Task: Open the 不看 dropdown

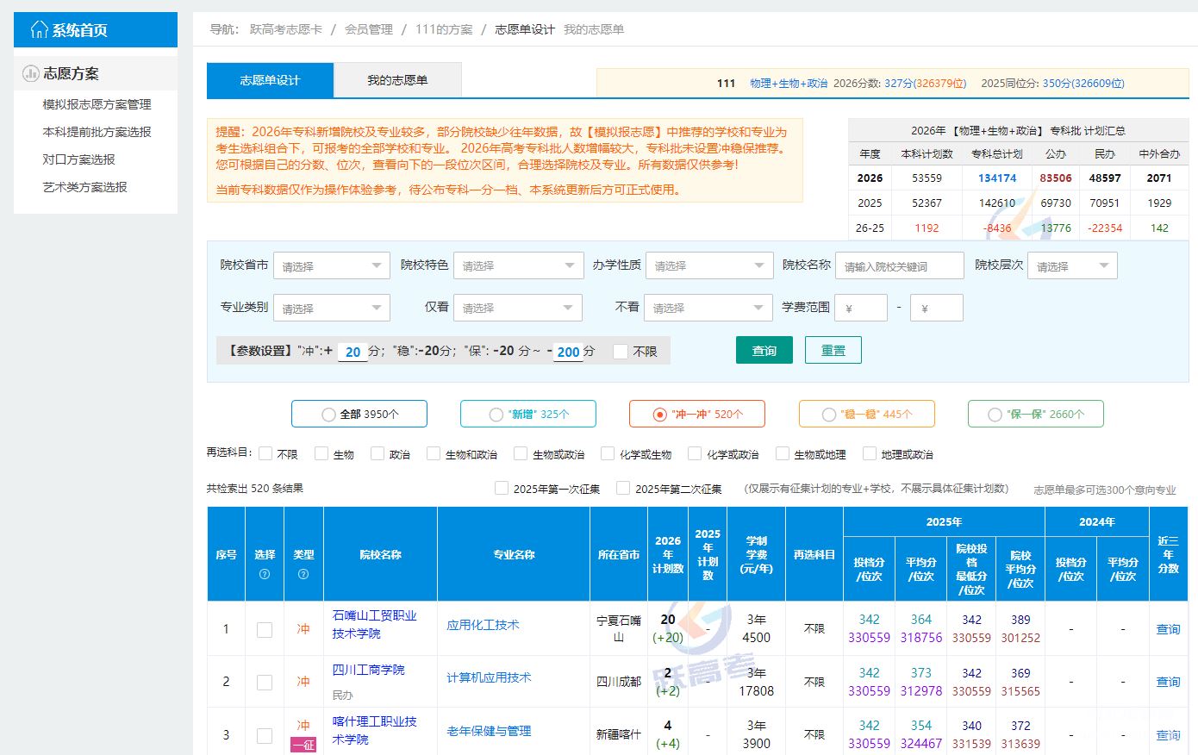Action: 708,308
